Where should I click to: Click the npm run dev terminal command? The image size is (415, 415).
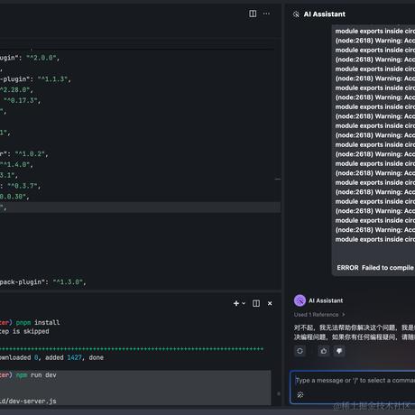coord(36,375)
